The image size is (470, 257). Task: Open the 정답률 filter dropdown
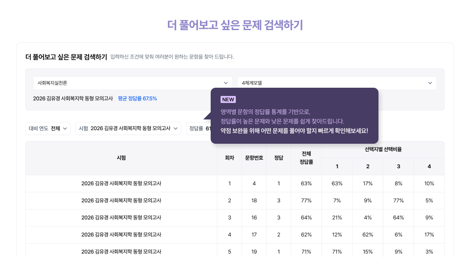pos(198,128)
